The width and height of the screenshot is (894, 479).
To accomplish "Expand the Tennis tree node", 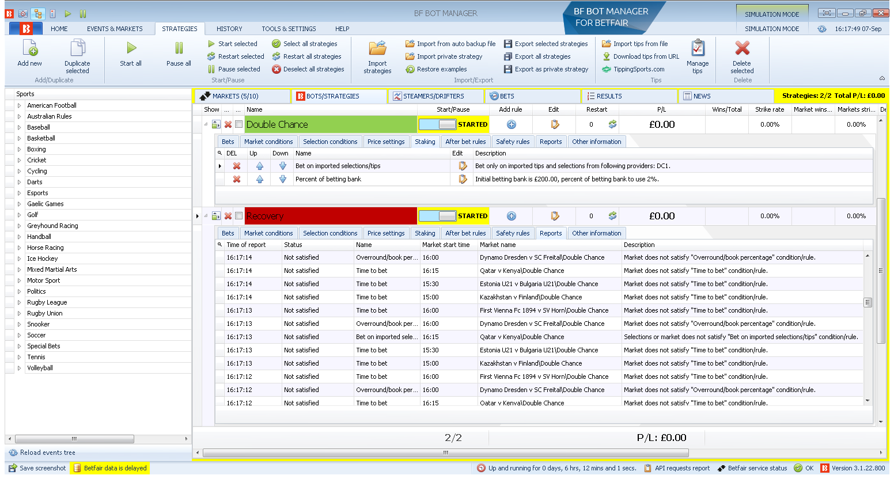I will click(19, 357).
